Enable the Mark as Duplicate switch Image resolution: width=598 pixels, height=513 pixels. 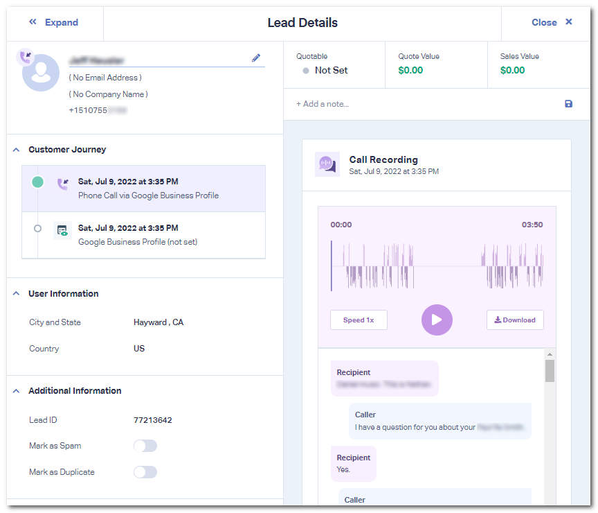point(145,472)
